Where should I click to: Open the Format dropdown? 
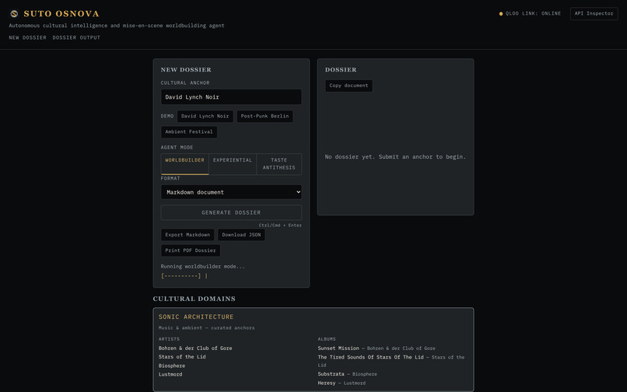[x=231, y=192]
